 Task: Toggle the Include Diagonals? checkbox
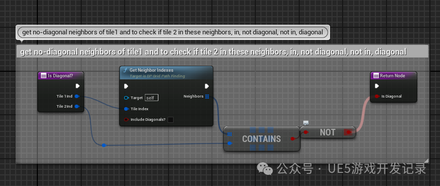(171, 120)
